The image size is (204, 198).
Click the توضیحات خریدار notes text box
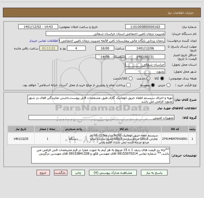tap(100, 155)
